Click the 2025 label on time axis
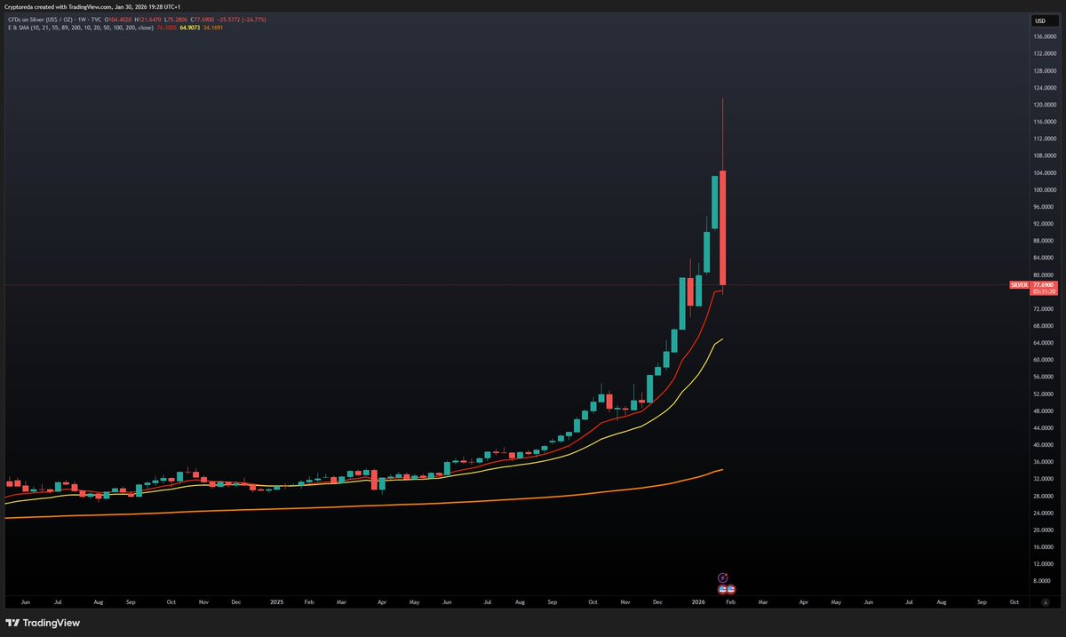This screenshot has height=637, width=1066. [276, 601]
